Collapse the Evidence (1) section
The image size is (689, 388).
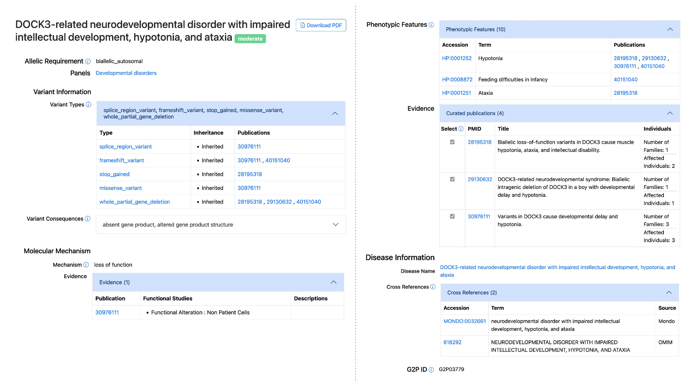333,282
